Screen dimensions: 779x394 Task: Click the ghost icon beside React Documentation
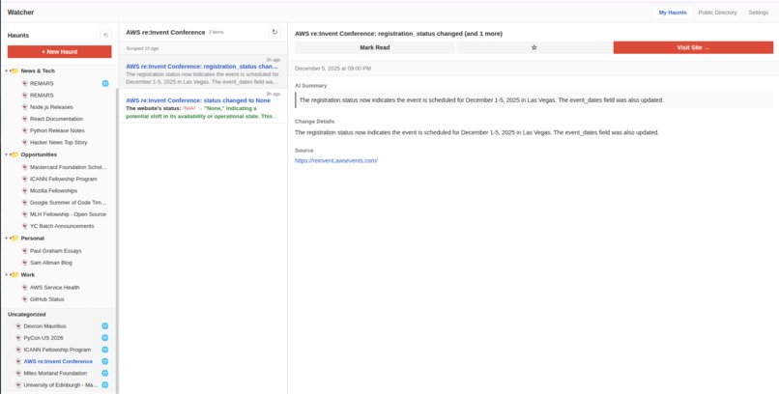pos(25,119)
